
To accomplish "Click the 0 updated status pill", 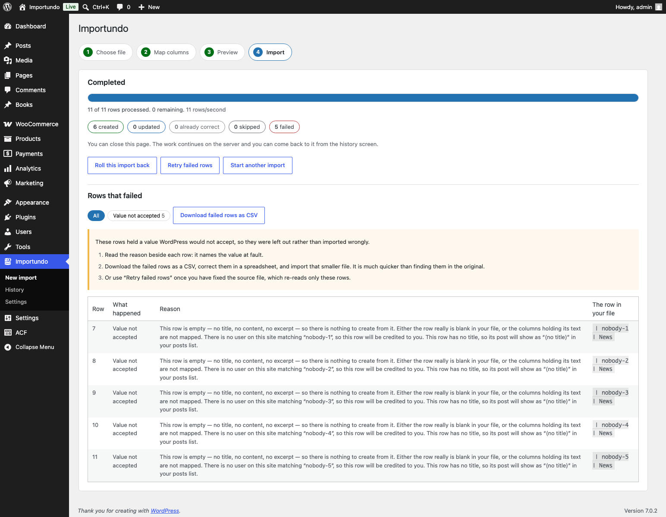I will (146, 127).
